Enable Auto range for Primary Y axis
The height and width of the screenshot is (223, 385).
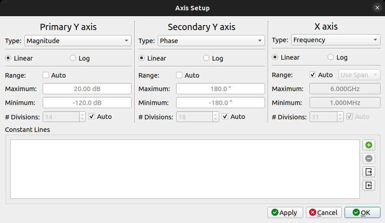pos(46,75)
